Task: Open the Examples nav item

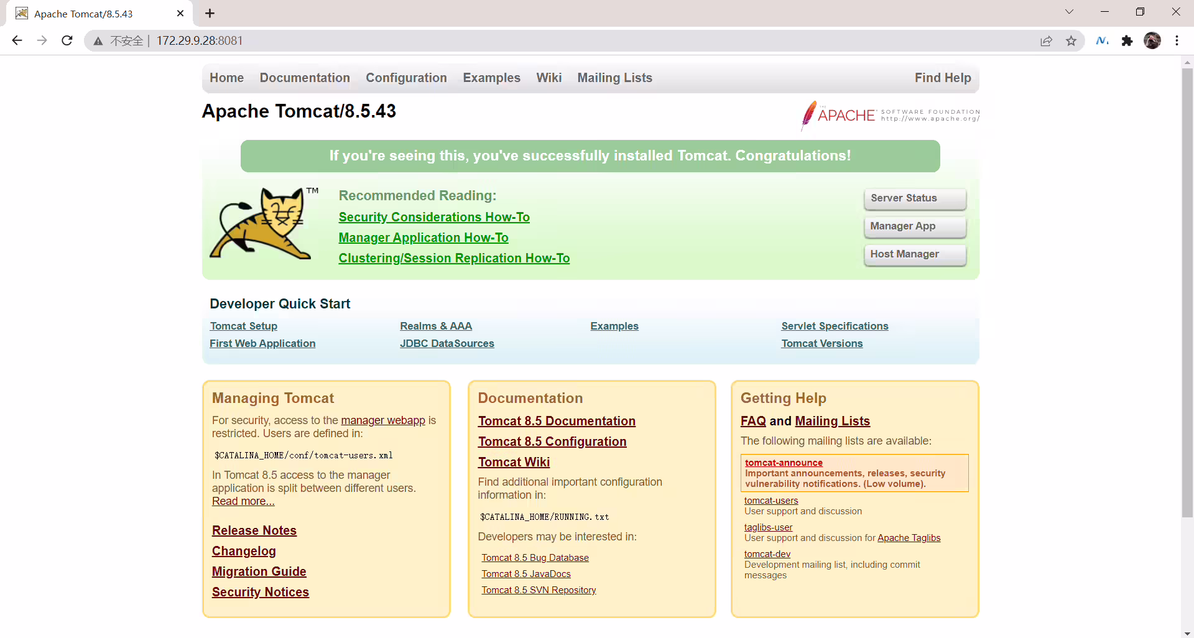Action: [x=491, y=78]
